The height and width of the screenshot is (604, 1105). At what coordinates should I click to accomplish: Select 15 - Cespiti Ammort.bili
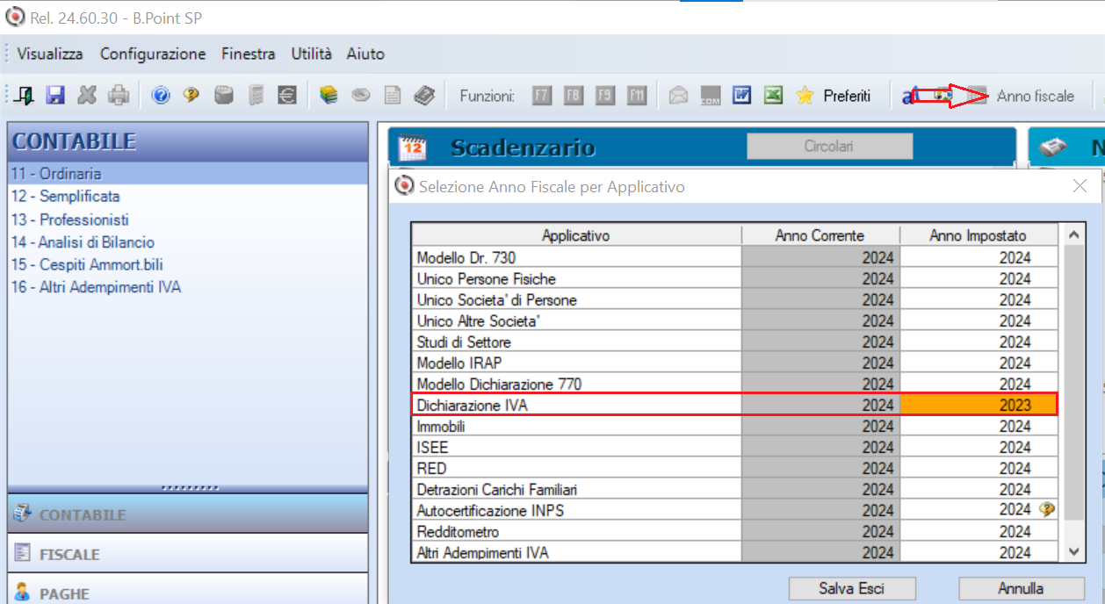click(187, 264)
